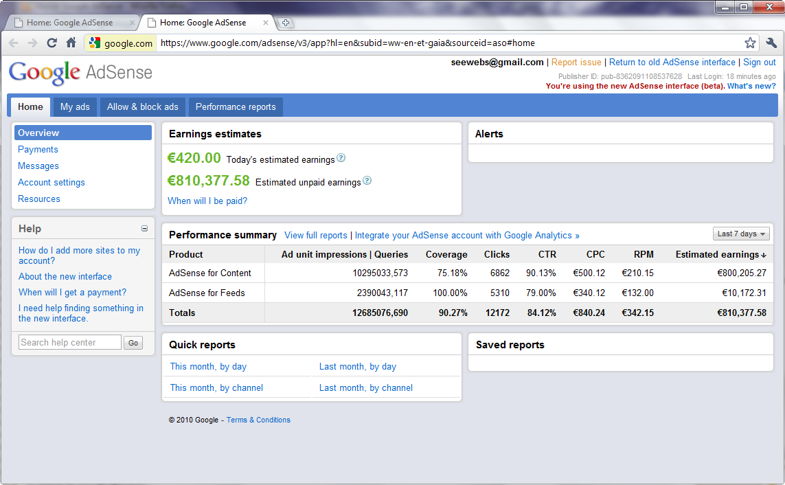Open Payments in the sidebar
This screenshot has width=785, height=485.
click(38, 149)
